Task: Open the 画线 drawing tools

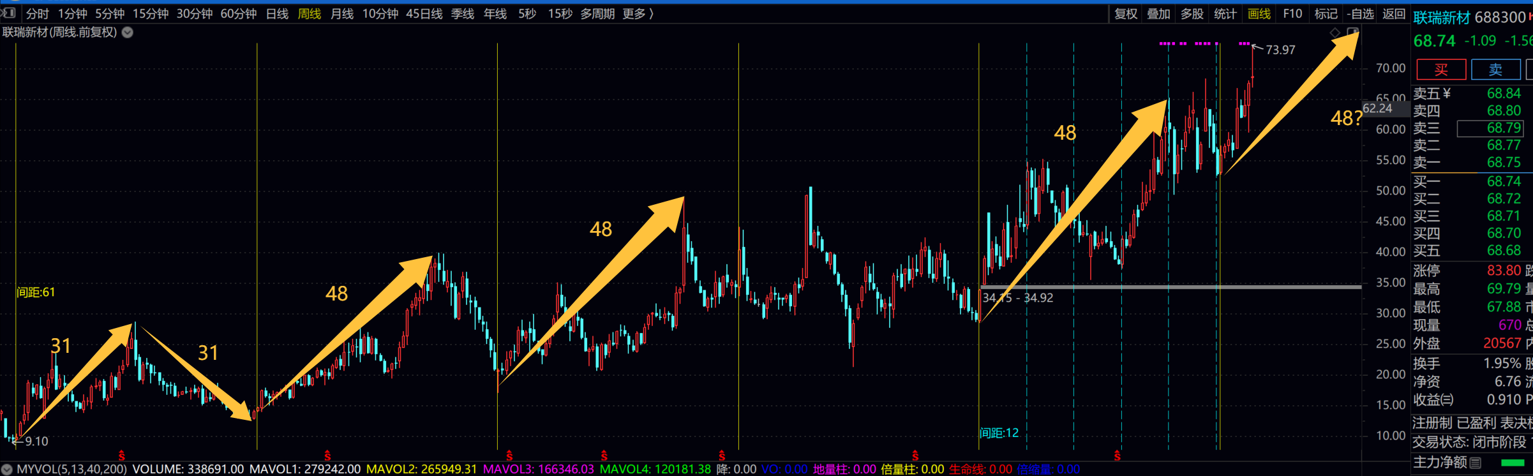Action: (x=1259, y=14)
